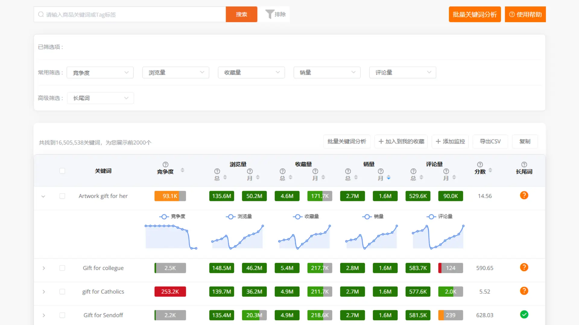The height and width of the screenshot is (325, 579).
Task: Click the 导出CSV export button
Action: coord(490,141)
